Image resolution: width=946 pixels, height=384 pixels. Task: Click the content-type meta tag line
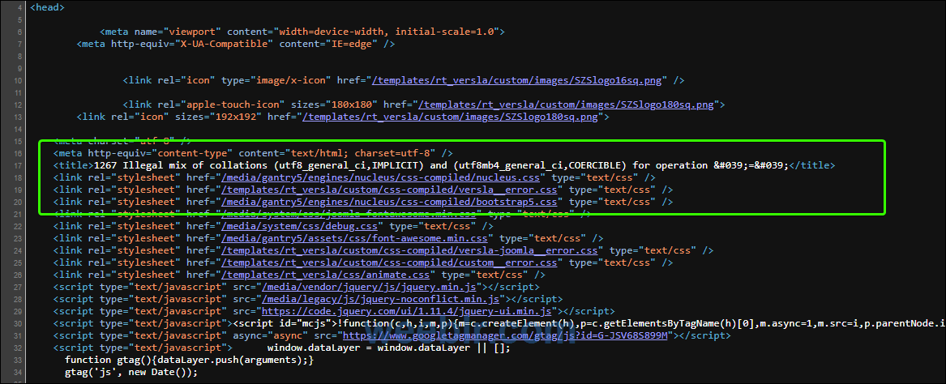point(253,153)
